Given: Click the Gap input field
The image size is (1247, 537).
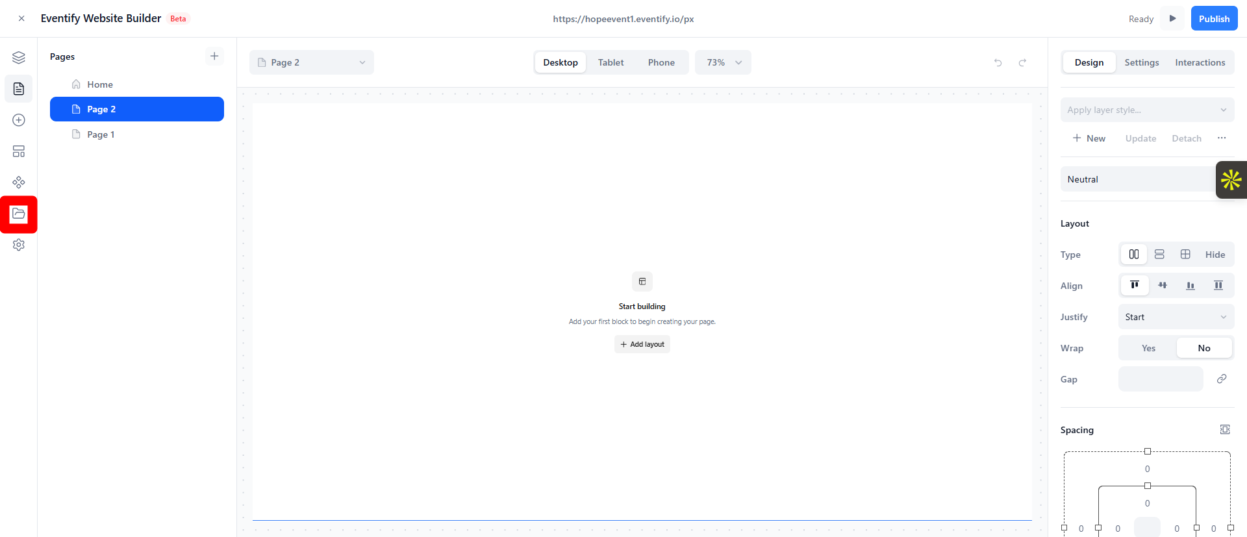Looking at the screenshot, I should tap(1161, 379).
